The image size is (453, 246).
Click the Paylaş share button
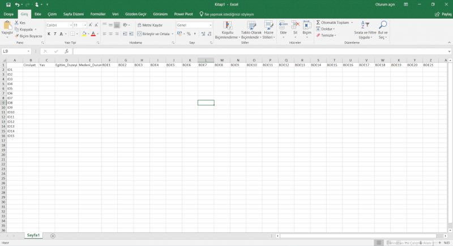(442, 14)
